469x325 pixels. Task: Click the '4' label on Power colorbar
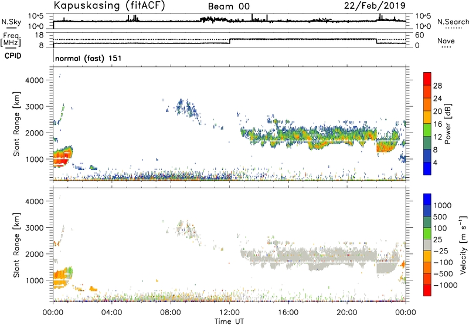(435, 162)
